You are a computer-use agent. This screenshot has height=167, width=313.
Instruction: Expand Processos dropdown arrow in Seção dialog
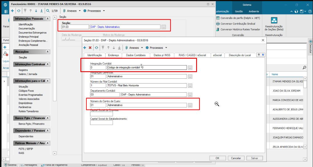click(166, 48)
